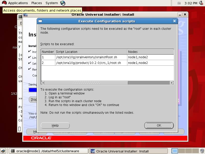Screen dimensions: 205x154
Task: Select the Script Location column header
Action: click(x=91, y=52)
